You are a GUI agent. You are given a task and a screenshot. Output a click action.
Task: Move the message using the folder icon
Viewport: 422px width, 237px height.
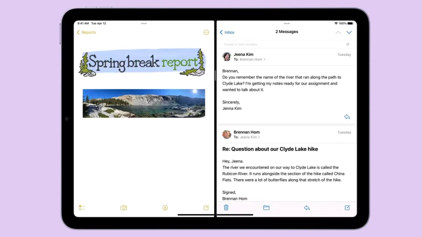point(266,207)
